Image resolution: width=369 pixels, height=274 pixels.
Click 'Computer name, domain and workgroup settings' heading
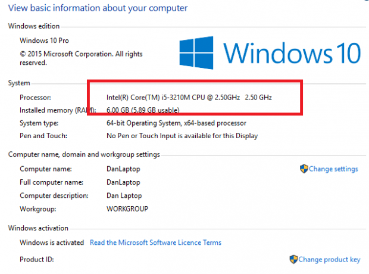point(84,154)
